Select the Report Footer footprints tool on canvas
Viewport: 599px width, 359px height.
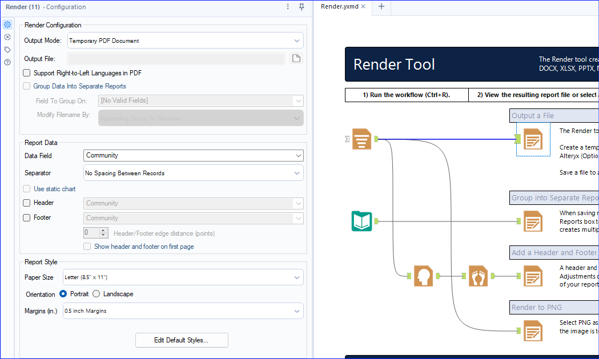point(478,276)
